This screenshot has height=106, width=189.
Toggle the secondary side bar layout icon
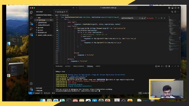tap(175, 8)
